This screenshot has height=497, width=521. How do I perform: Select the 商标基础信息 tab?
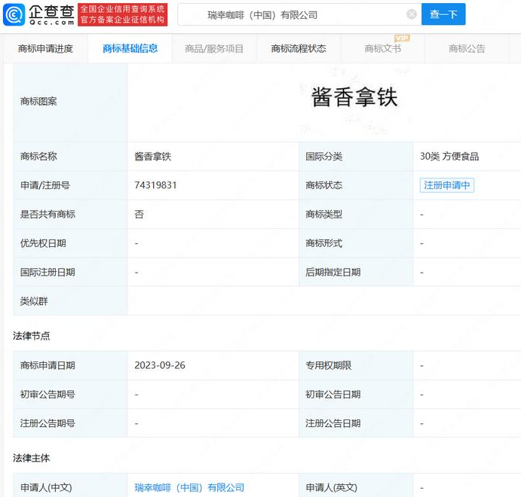coord(130,49)
